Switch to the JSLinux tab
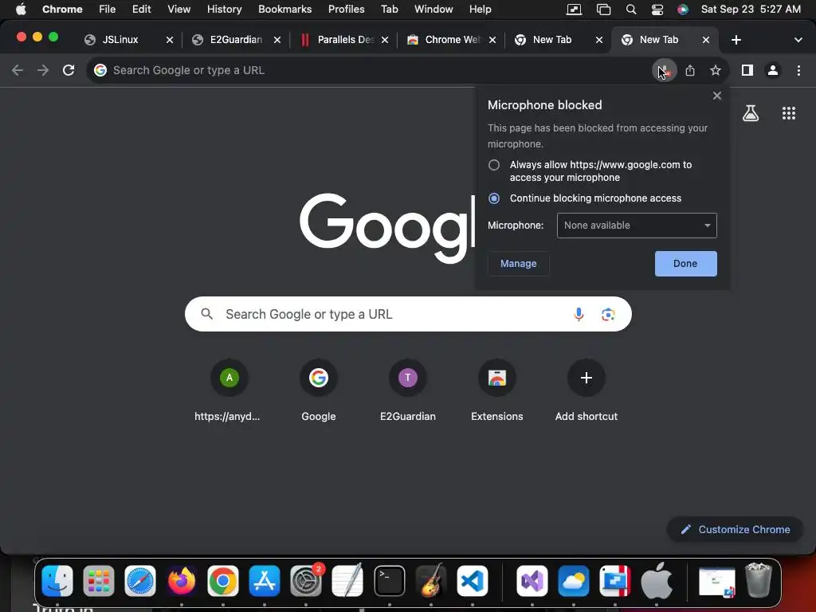 [120, 40]
